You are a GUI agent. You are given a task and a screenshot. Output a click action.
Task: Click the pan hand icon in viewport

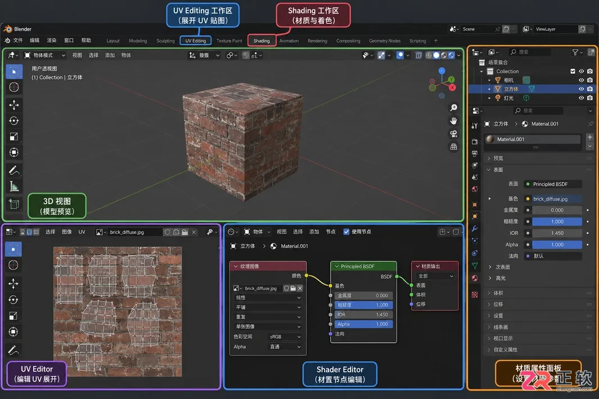pyautogui.click(x=453, y=121)
